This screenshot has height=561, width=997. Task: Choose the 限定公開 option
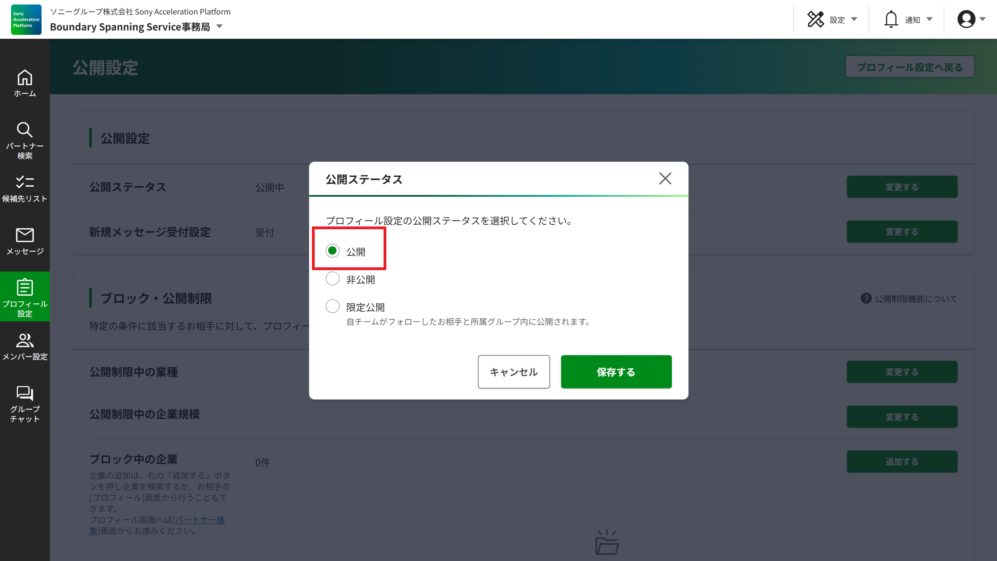[x=332, y=306]
